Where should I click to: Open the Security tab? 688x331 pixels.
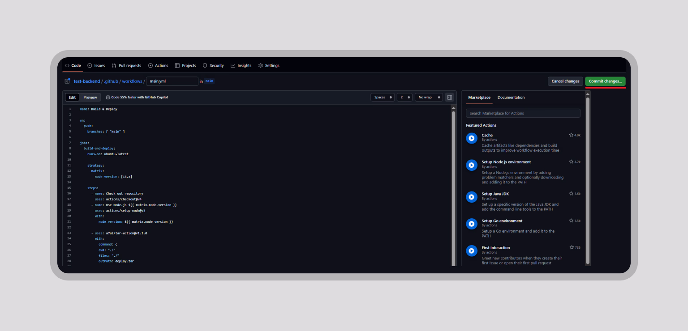point(213,65)
